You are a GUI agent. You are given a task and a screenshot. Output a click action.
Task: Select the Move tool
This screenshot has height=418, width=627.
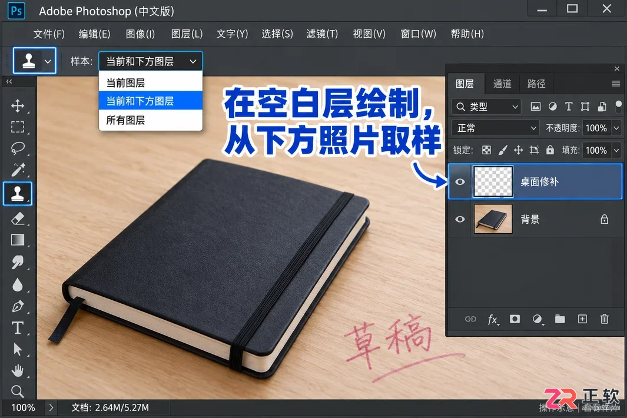point(17,106)
